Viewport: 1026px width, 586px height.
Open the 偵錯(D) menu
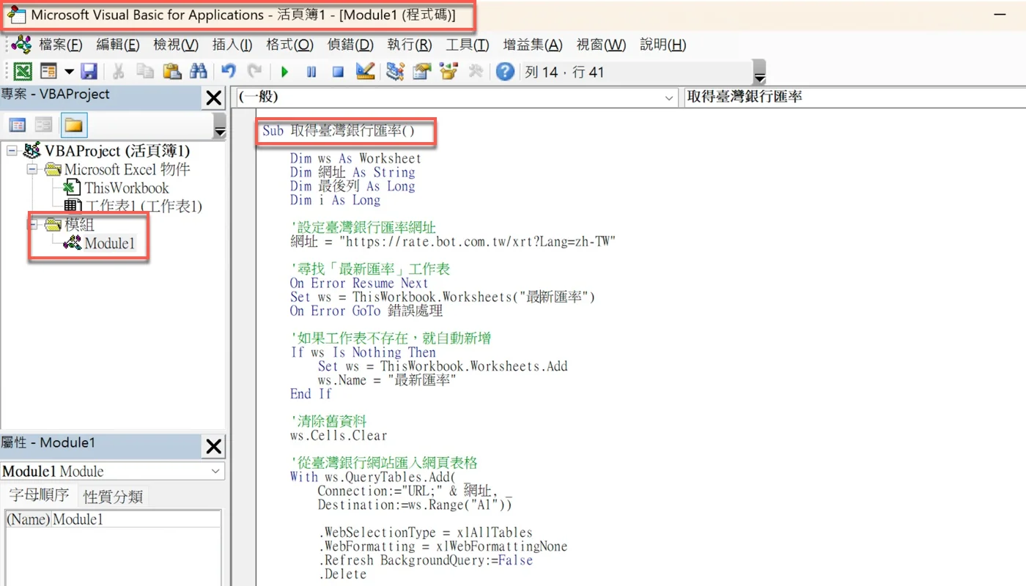[x=350, y=45]
